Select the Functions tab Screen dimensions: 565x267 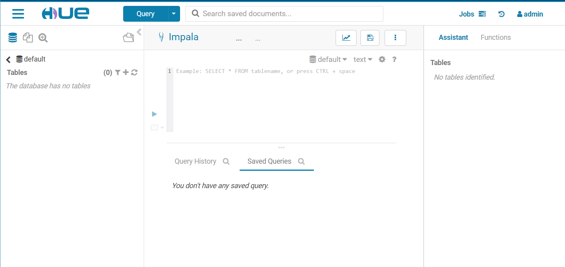click(496, 37)
